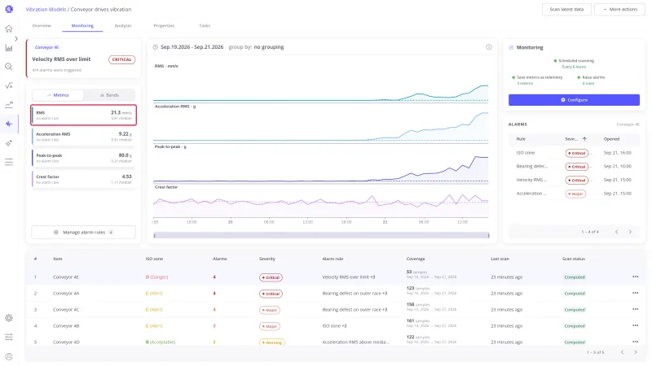This screenshot has height=366, width=652.
Task: Open the trend line forecast sidebar icon
Action: (x=9, y=105)
